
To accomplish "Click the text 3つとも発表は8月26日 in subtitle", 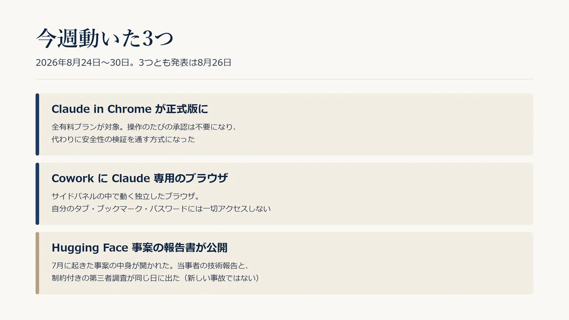I will [x=185, y=63].
